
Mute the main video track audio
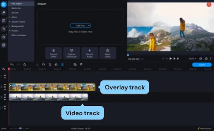click(x=5, y=98)
